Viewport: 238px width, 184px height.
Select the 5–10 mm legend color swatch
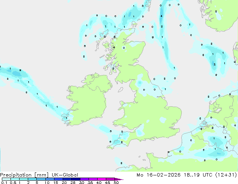pyautogui.click(x=41, y=179)
